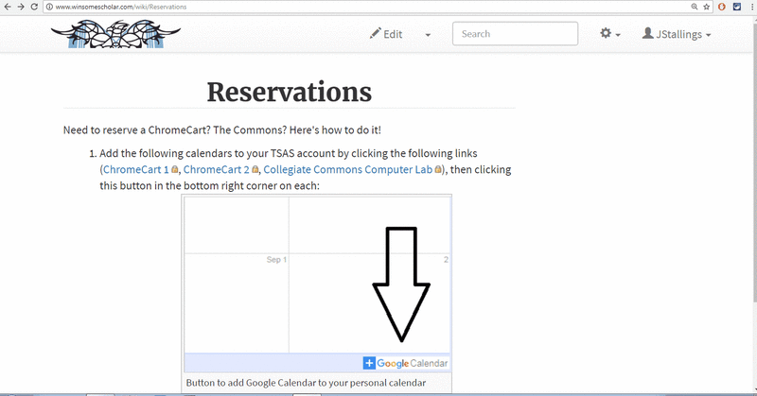Screen dimensions: 757x396
Task: Reload the page with refresh icon
Action: click(34, 7)
